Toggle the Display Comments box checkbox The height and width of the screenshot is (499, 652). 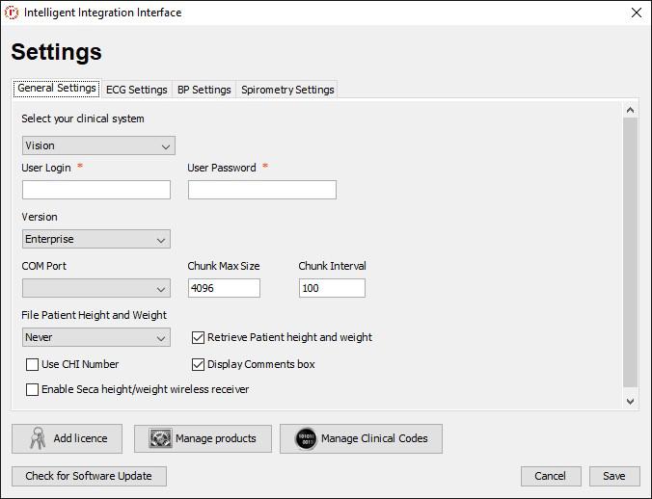[x=199, y=364]
